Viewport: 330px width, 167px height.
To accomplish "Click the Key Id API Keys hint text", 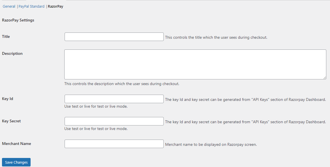I will [x=245, y=99].
